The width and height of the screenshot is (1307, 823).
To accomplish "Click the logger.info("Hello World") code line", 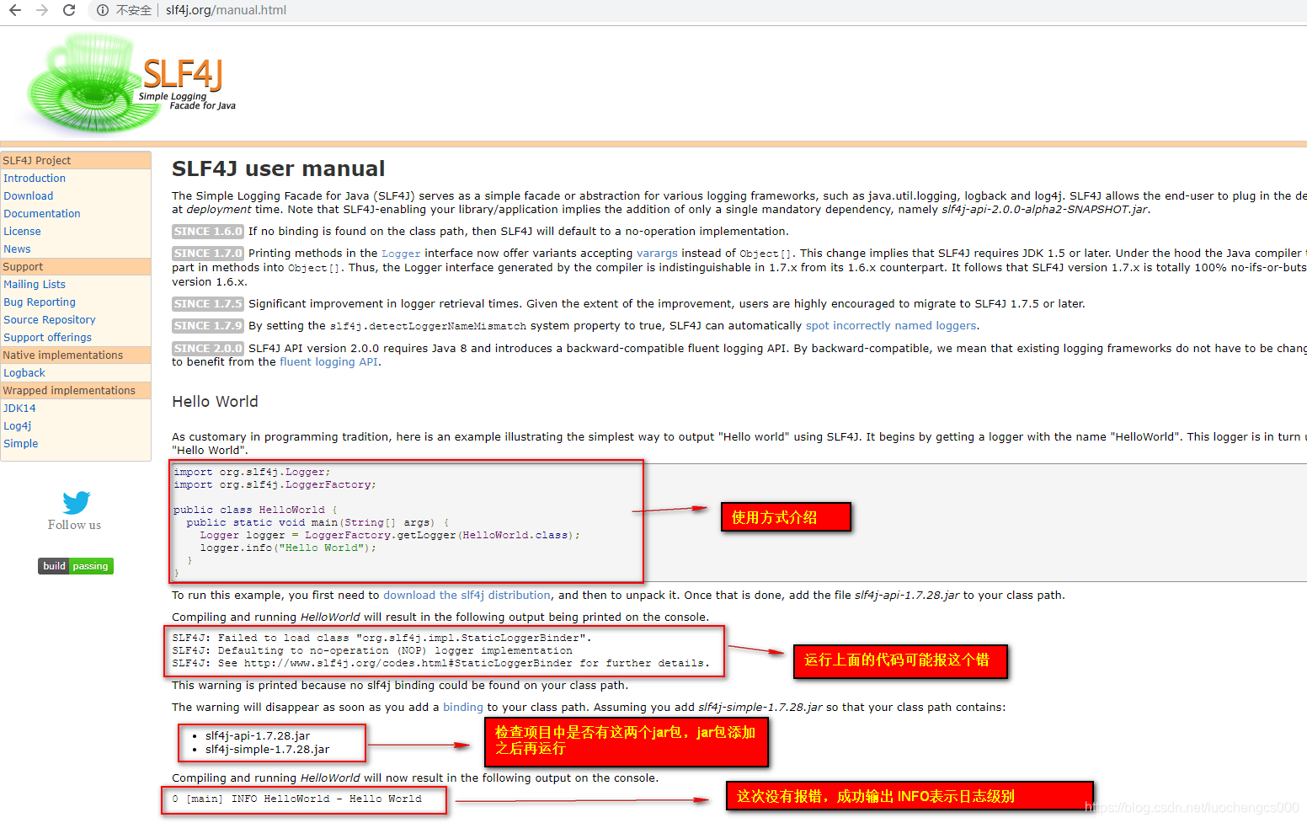I will click(288, 548).
